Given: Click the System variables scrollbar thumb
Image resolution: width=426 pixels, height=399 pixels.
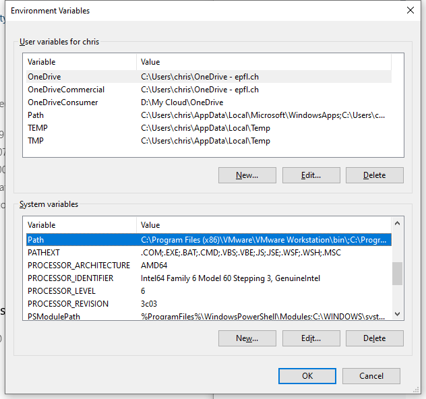Looking at the screenshot, I should 397,274.
